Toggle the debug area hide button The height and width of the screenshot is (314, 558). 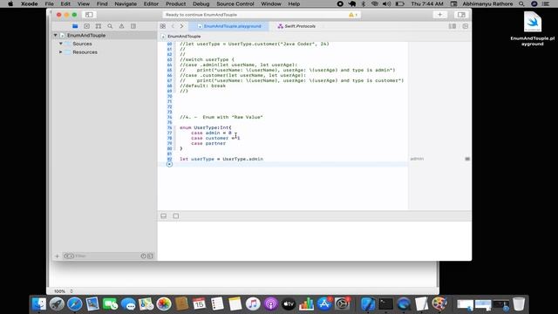163,216
